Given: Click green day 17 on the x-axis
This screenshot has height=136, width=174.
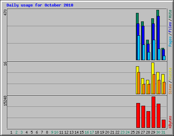Looking at the screenshot, I should [x=92, y=132].
